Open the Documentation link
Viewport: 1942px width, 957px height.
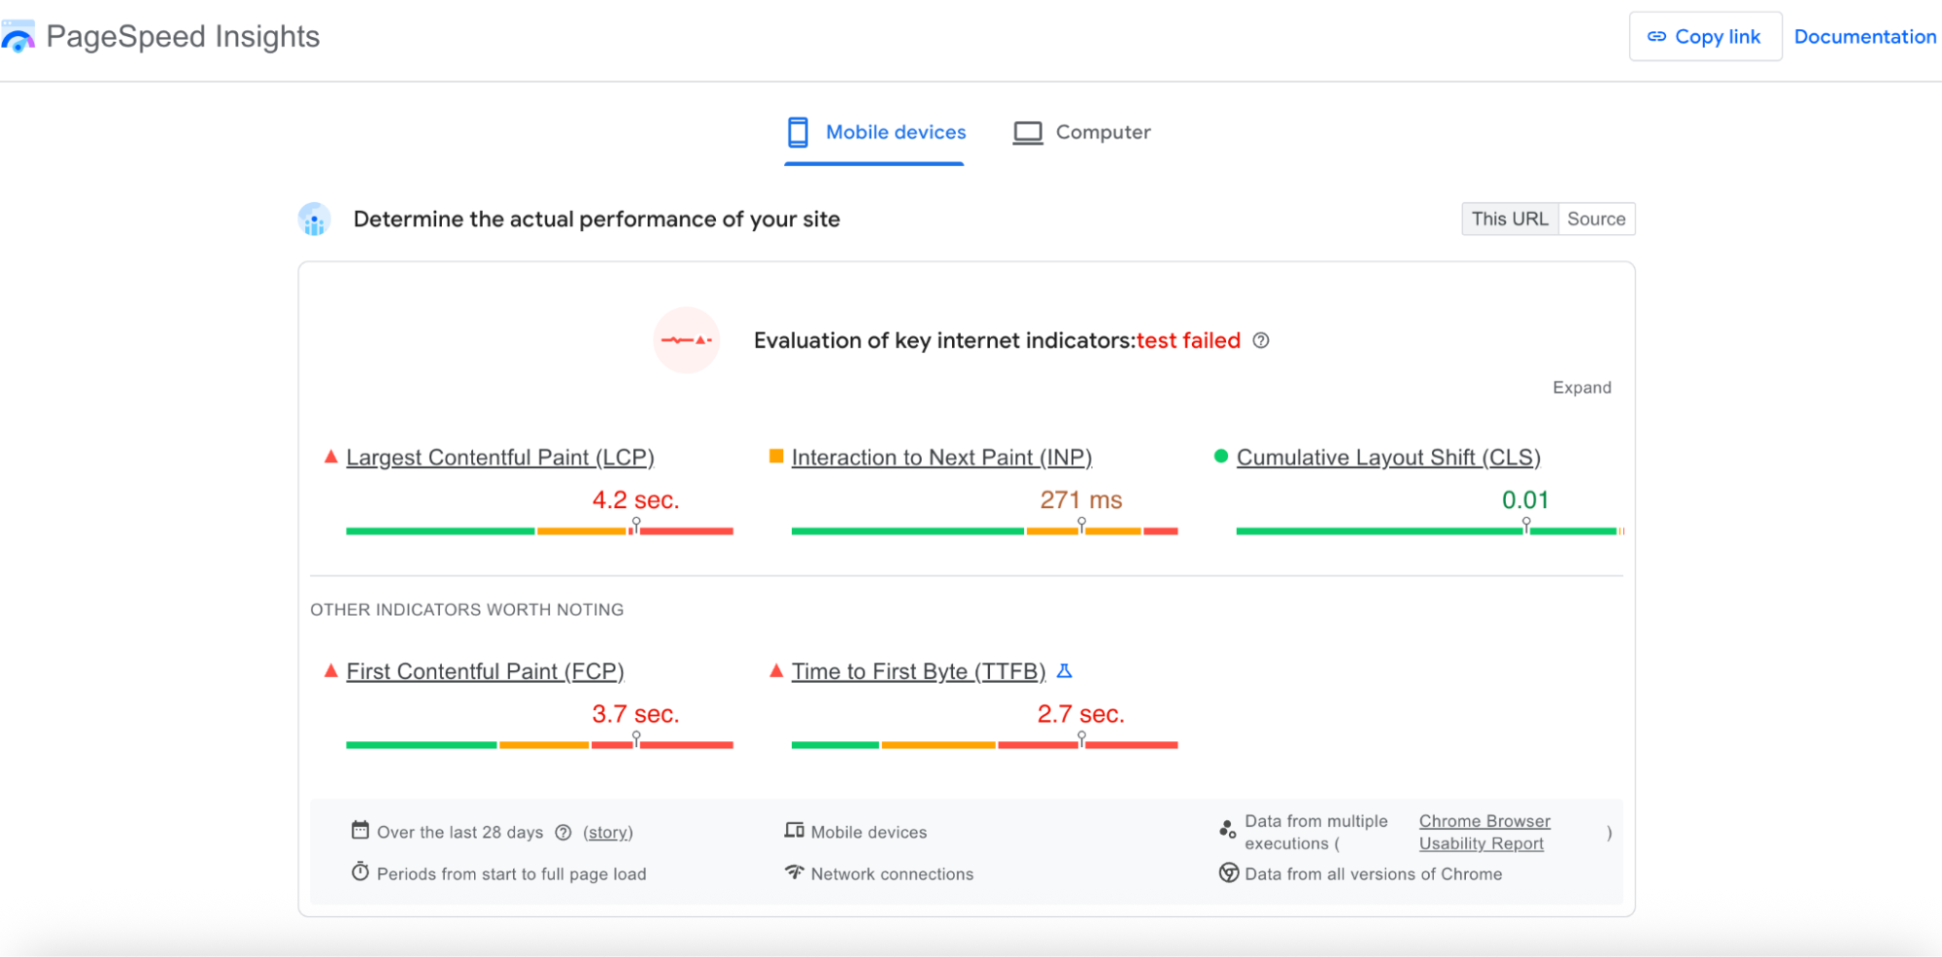1863,36
